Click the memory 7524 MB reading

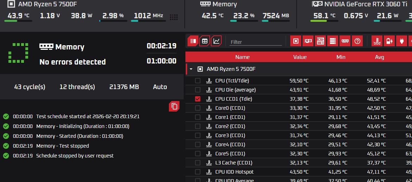275,15
